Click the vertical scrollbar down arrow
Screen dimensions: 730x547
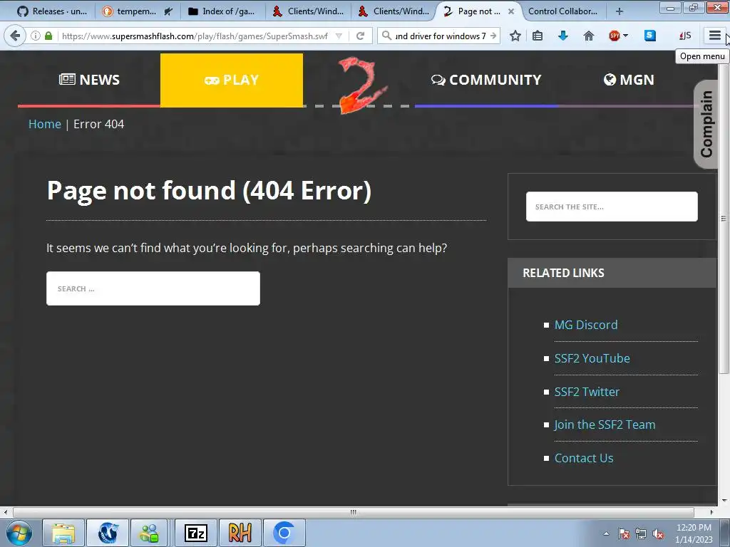coord(724,501)
